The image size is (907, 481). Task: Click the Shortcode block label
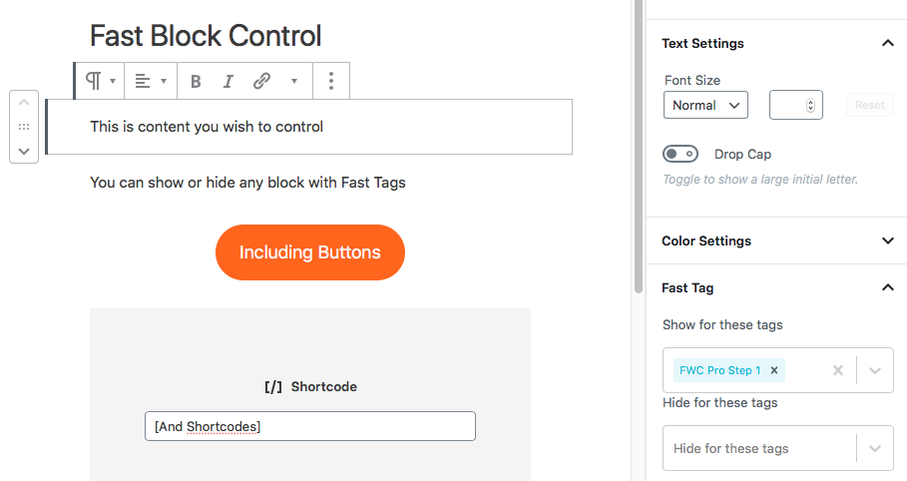click(310, 386)
